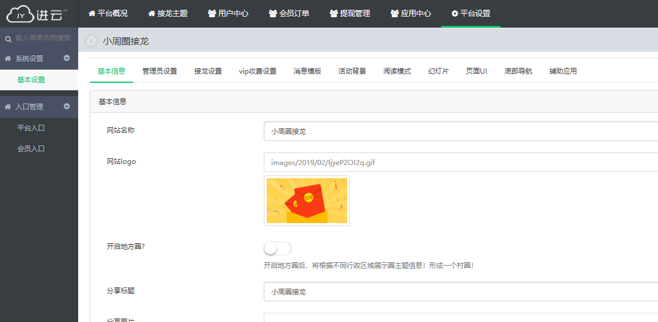Toggle the 开启地方圈 switch
658x322 pixels.
pyautogui.click(x=278, y=248)
